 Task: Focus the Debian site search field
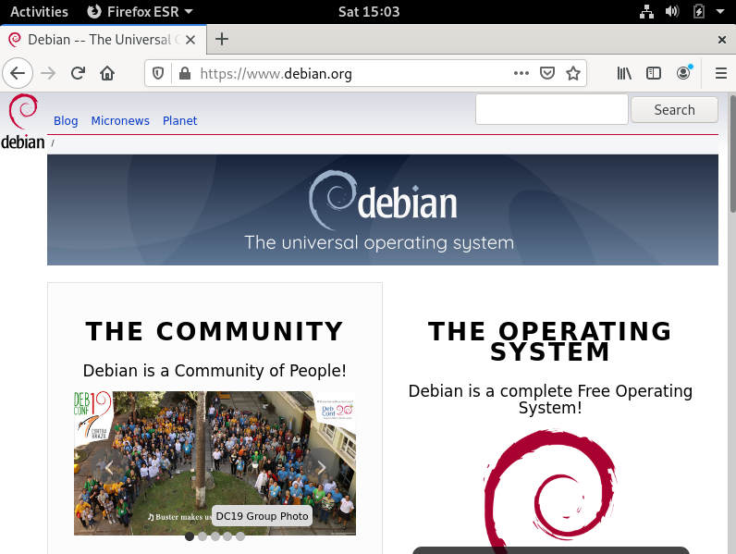(x=551, y=109)
